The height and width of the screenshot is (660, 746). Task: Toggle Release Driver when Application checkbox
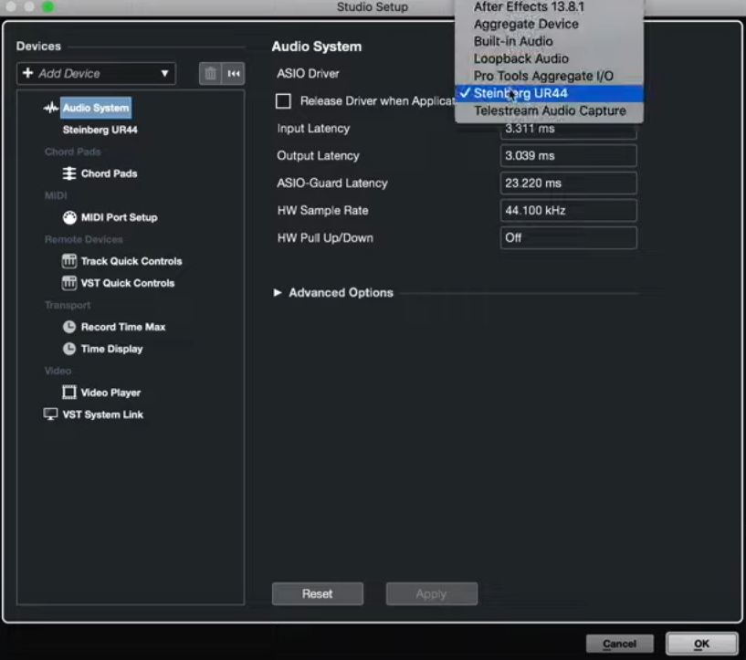click(x=283, y=100)
